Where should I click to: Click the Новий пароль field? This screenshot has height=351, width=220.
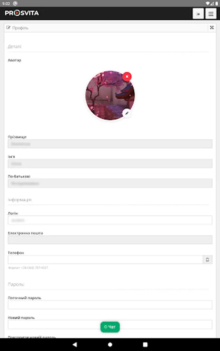coord(110,324)
